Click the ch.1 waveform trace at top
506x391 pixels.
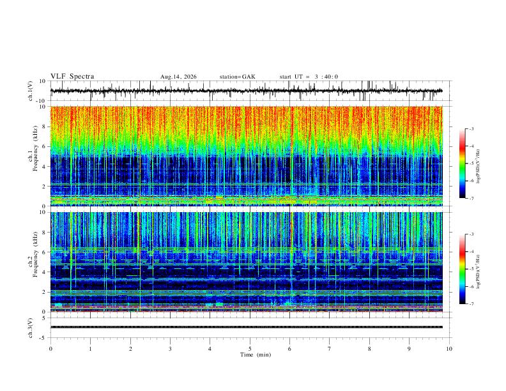(x=247, y=91)
